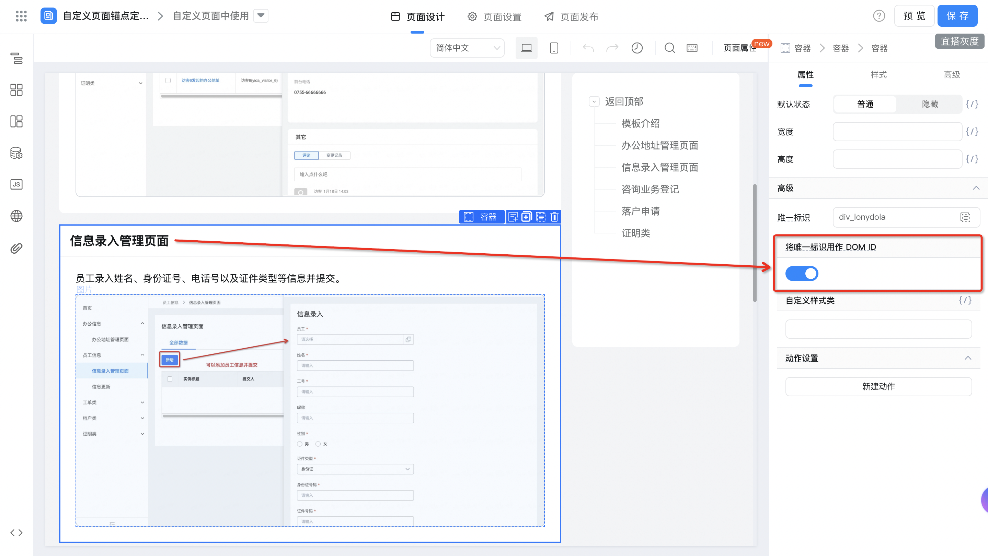Viewport: 988px width, 556px height.
Task: Tick the 访客6发起的办公地址 row checkbox
Action: [x=168, y=81]
